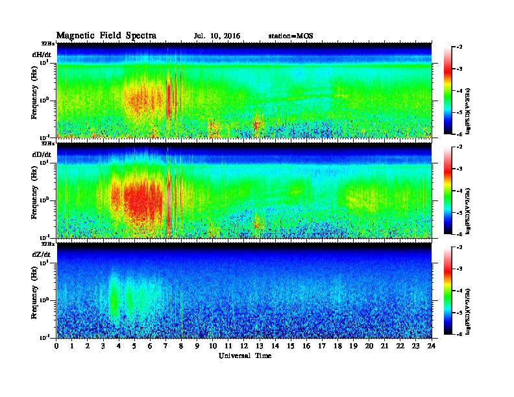Screen dimensions: 514x397
Task: Click hour tick label "18" on time axis
Action: coord(337,346)
